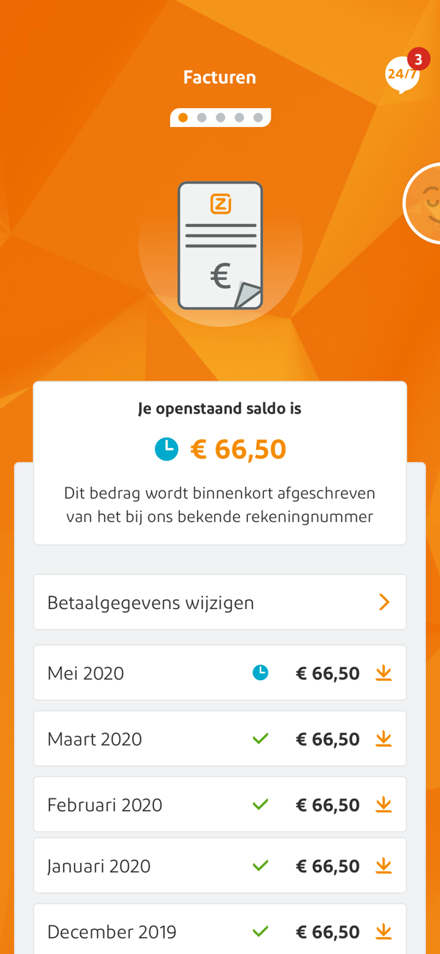Download the December 2019 invoice
440x954 pixels.
point(384,931)
